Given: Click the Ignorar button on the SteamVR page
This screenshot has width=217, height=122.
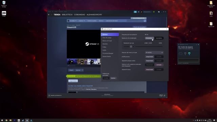Looking at the screenshot, I should tap(78, 70).
